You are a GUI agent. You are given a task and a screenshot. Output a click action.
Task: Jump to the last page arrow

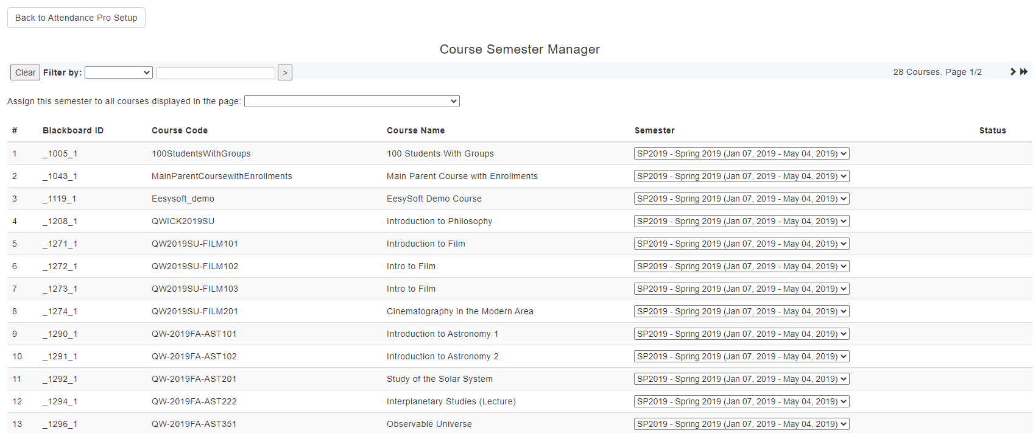pos(1024,72)
